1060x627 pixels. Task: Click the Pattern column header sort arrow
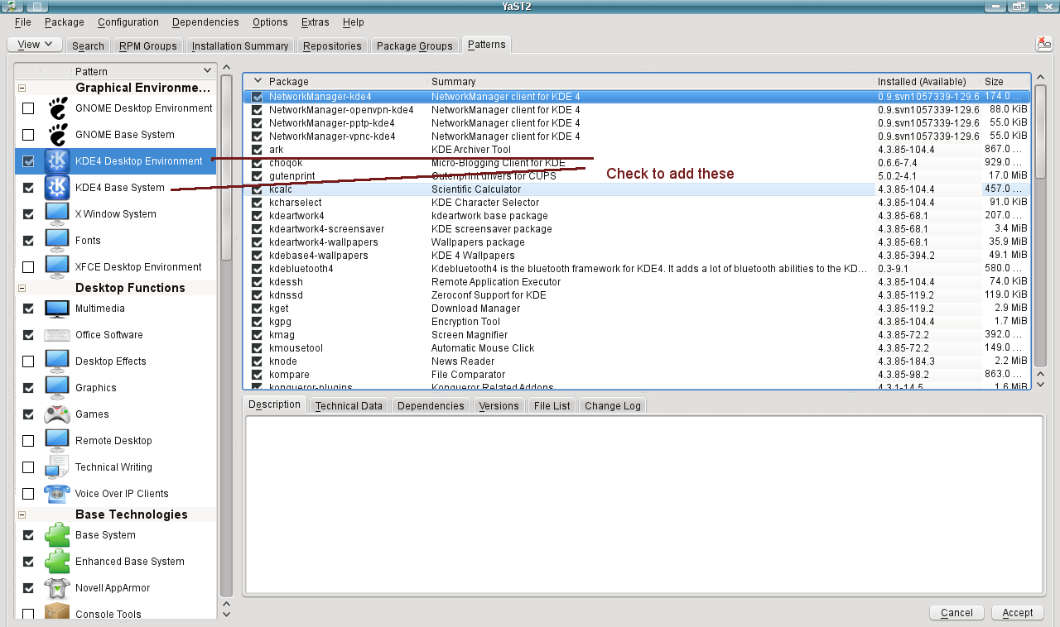[207, 71]
